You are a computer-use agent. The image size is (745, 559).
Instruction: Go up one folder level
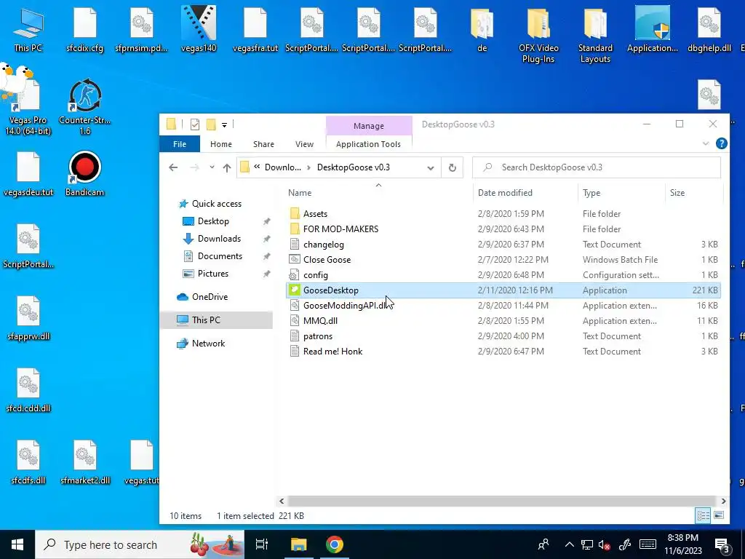(227, 167)
